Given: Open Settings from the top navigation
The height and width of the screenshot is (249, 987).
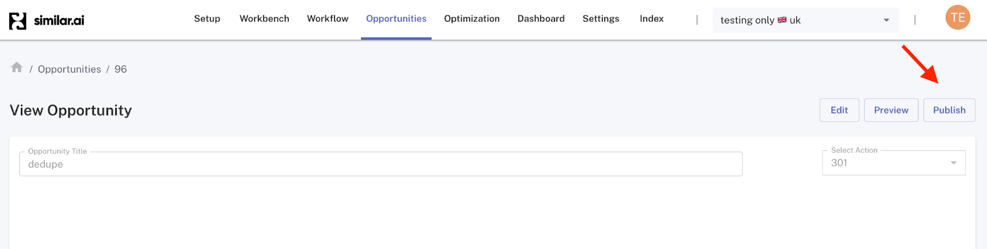Looking at the screenshot, I should 601,18.
